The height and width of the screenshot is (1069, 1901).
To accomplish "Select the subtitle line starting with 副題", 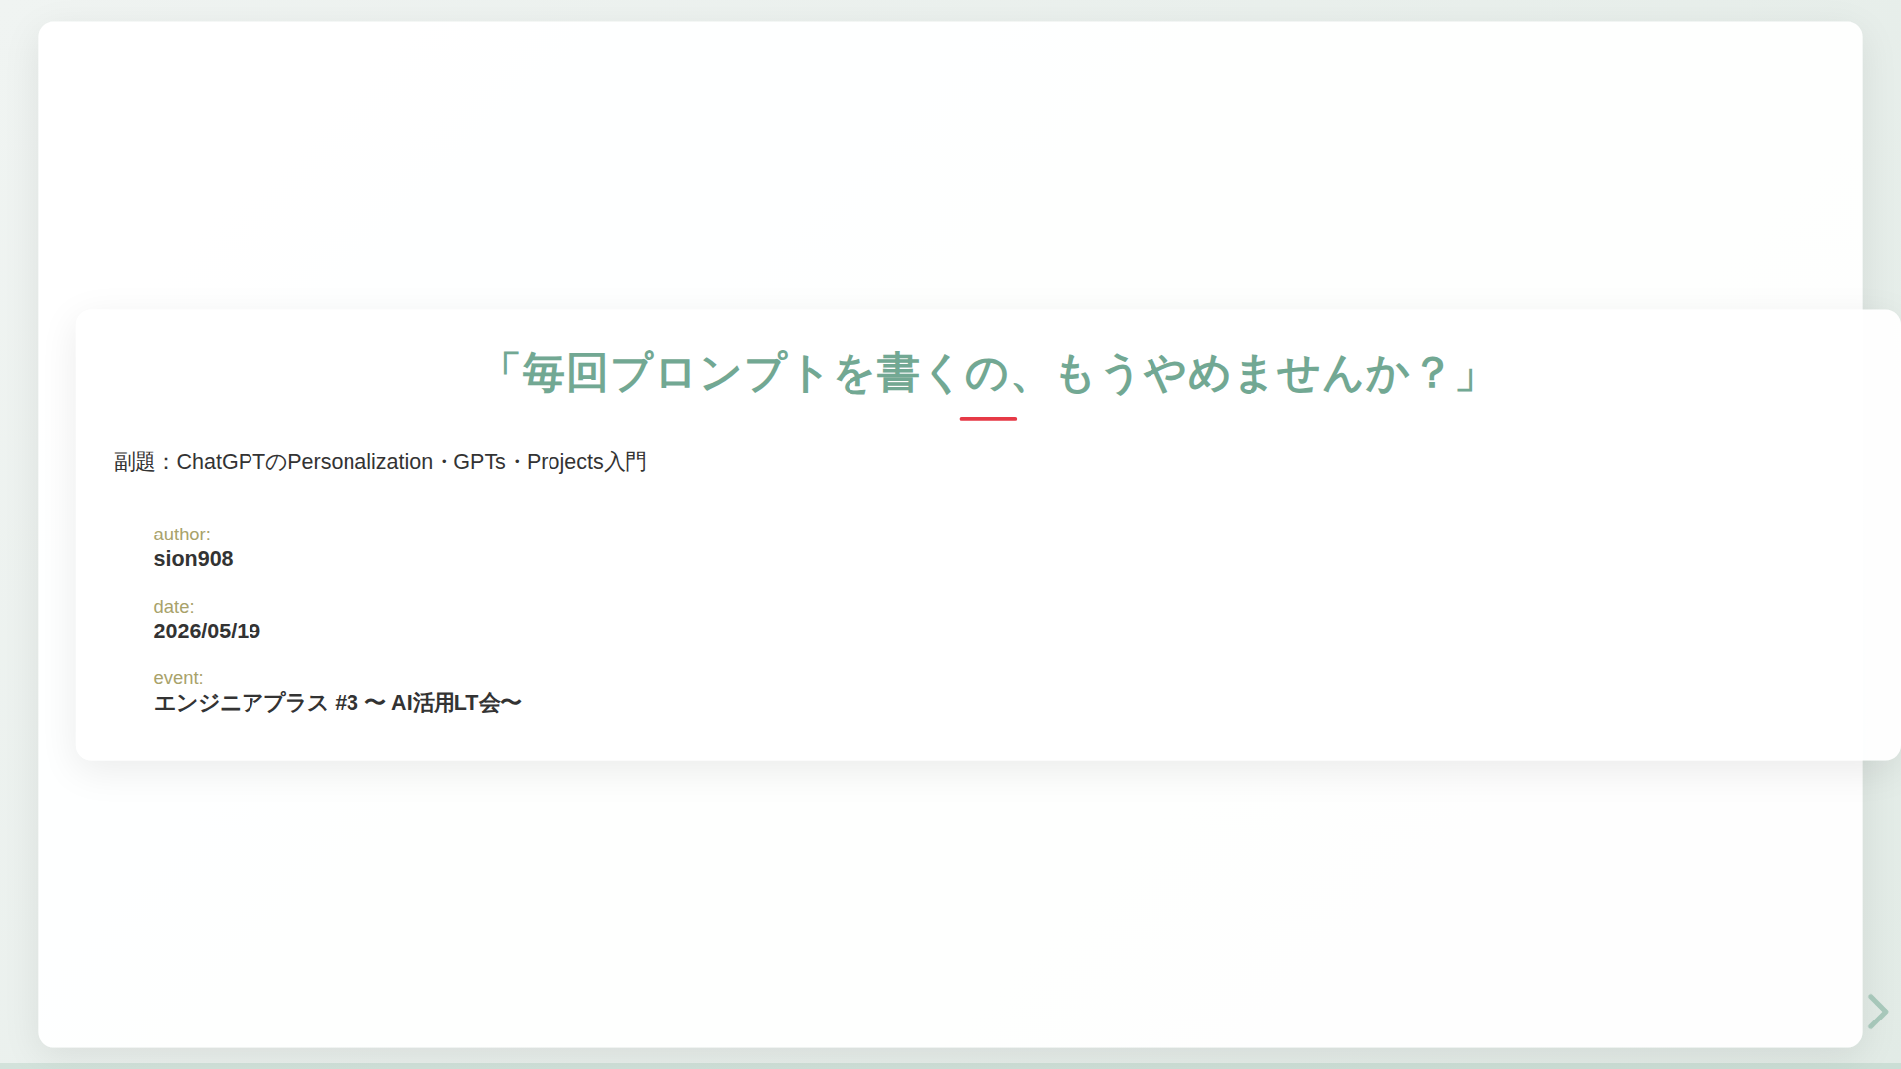I will [380, 462].
